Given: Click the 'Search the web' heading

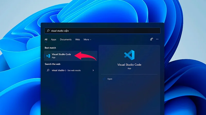Looking at the screenshot, I should [x=53, y=64].
